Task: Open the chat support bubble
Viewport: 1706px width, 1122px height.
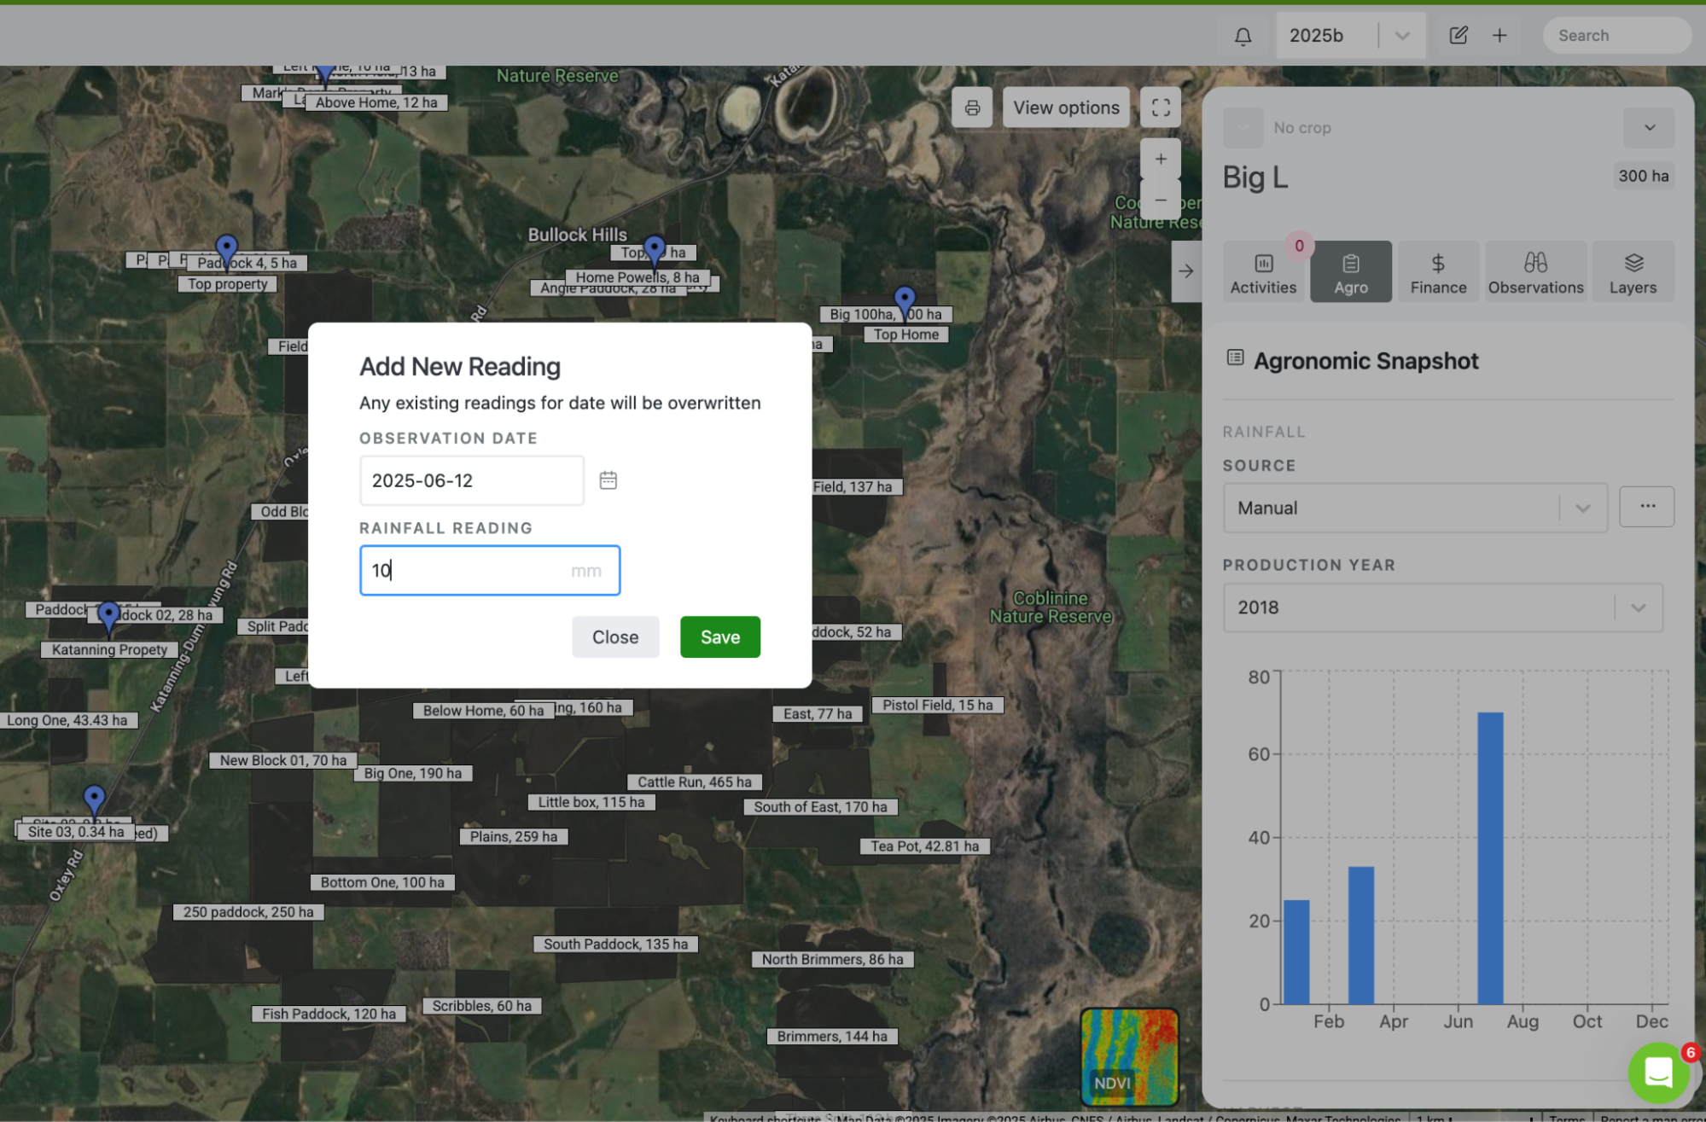Action: [1658, 1072]
